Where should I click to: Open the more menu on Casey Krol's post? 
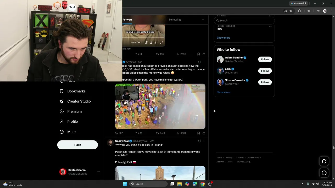pyautogui.click(x=204, y=141)
